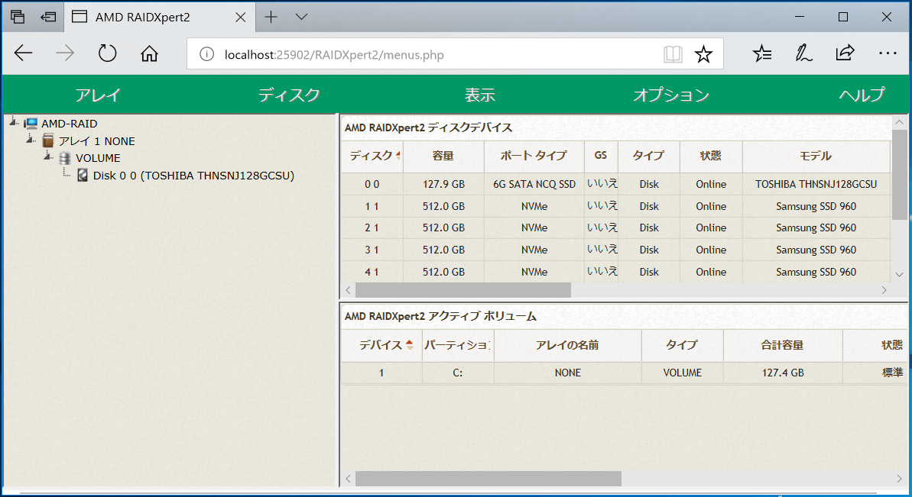This screenshot has width=912, height=497.
Task: Click disk table scroll down arrow
Action: pyautogui.click(x=899, y=274)
